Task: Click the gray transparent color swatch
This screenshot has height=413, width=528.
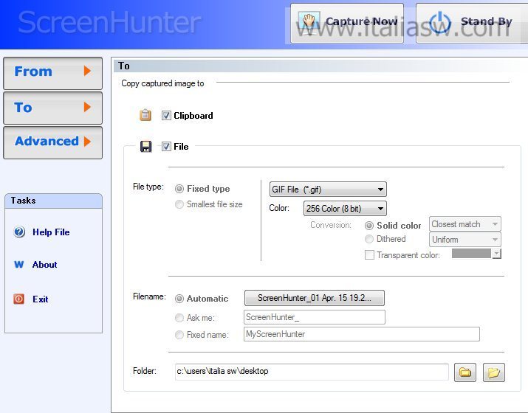Action: coord(471,254)
